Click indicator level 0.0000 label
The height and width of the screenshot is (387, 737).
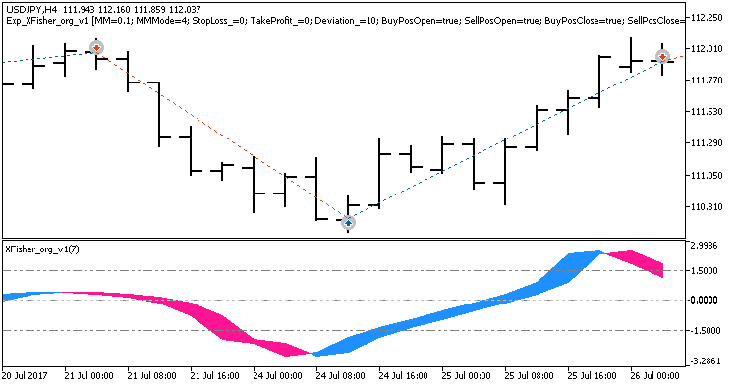705,301
